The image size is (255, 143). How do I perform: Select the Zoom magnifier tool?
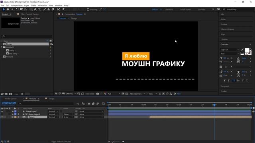point(12,10)
